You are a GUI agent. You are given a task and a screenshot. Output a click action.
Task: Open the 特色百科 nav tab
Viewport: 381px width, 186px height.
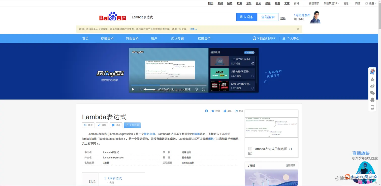132,38
